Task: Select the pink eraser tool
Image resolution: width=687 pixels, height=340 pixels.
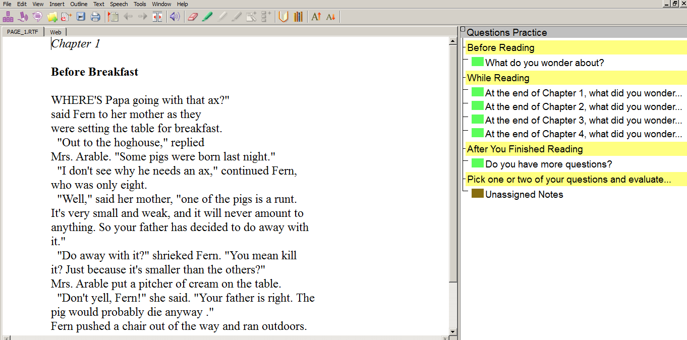Action: [193, 17]
